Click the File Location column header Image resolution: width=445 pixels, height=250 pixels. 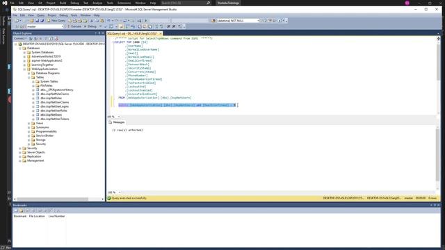click(x=37, y=216)
